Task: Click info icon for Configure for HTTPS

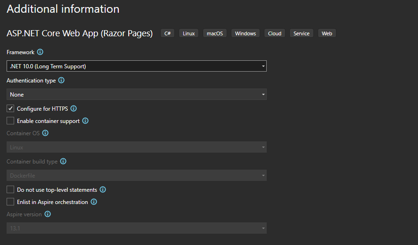Action: pyautogui.click(x=74, y=108)
